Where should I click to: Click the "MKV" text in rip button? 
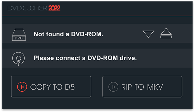pos(155,87)
